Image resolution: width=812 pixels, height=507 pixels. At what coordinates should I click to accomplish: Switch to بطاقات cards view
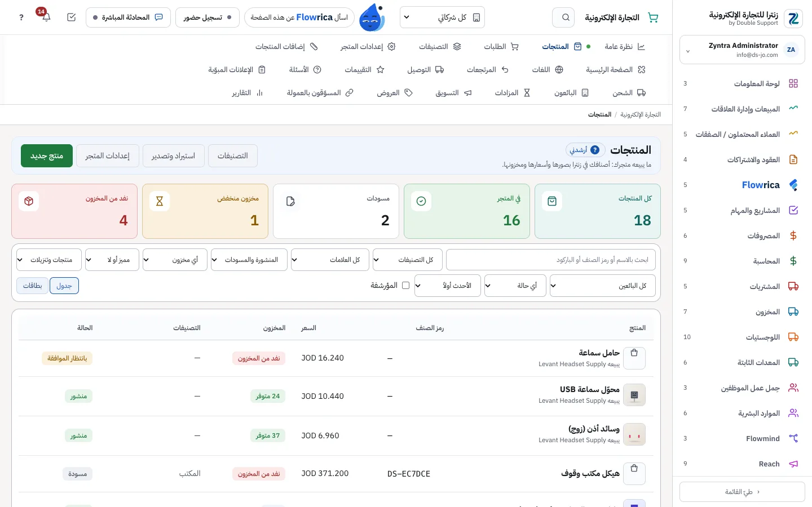coord(33,286)
